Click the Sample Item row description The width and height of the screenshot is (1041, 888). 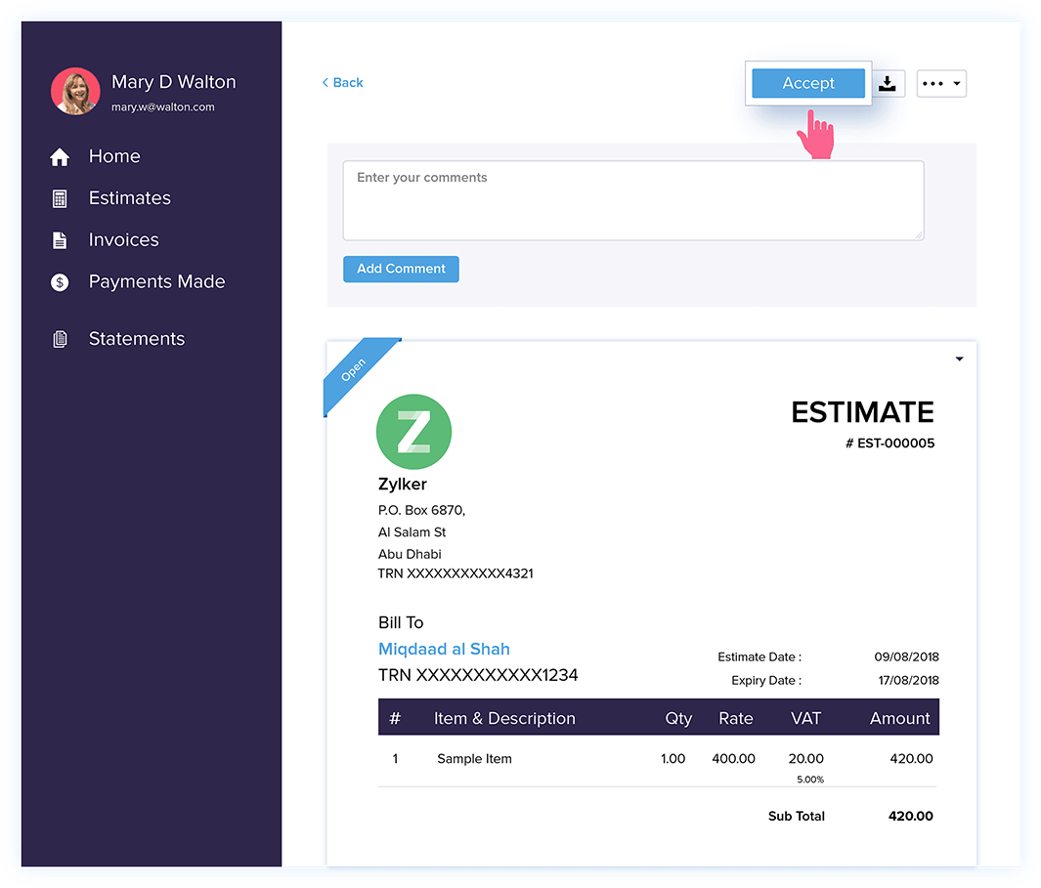(x=474, y=759)
